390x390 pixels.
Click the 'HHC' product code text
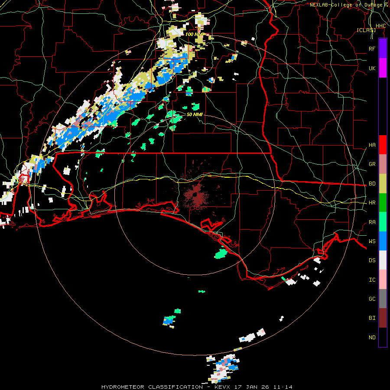(380, 26)
